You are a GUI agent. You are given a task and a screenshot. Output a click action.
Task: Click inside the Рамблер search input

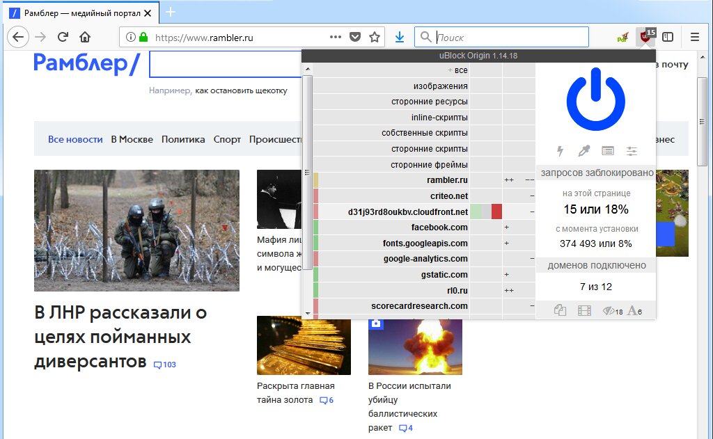[x=226, y=64]
